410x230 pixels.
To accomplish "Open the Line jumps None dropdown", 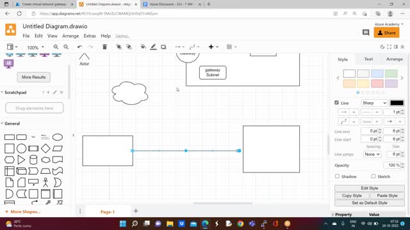I will pyautogui.click(x=372, y=155).
